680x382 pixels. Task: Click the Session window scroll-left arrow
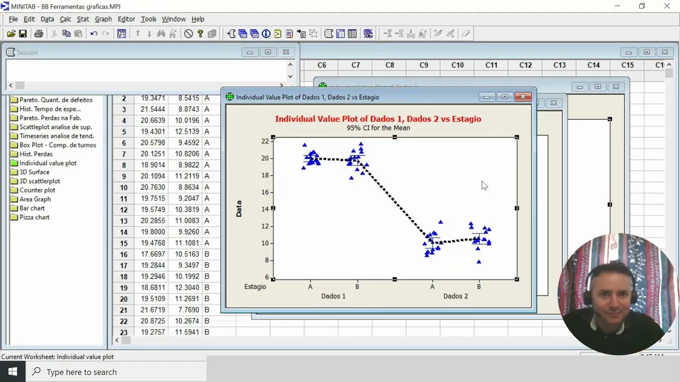pyautogui.click(x=11, y=85)
